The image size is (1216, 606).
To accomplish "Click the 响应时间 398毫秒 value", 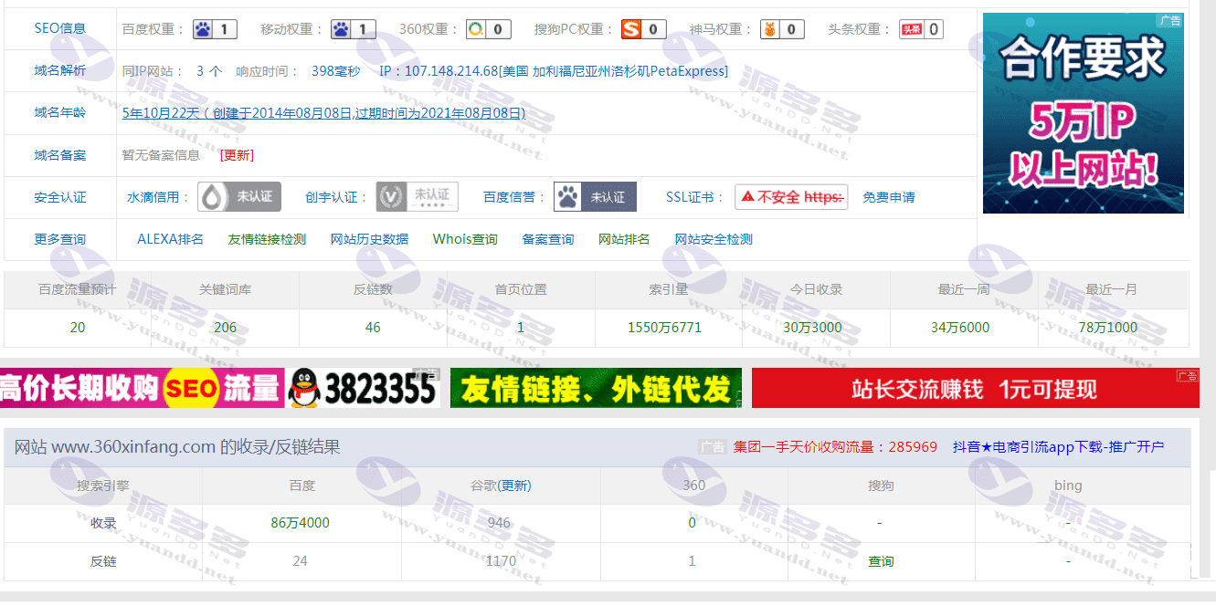I will 335,70.
